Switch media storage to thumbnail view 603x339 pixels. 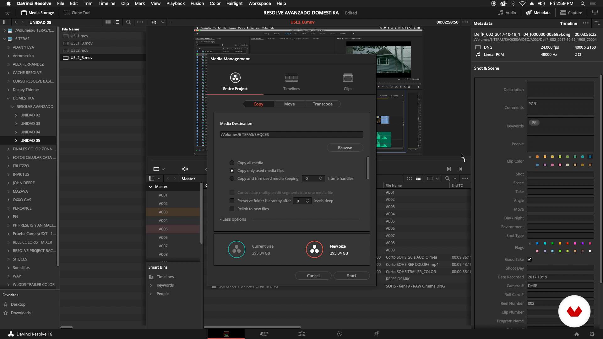coord(108,22)
